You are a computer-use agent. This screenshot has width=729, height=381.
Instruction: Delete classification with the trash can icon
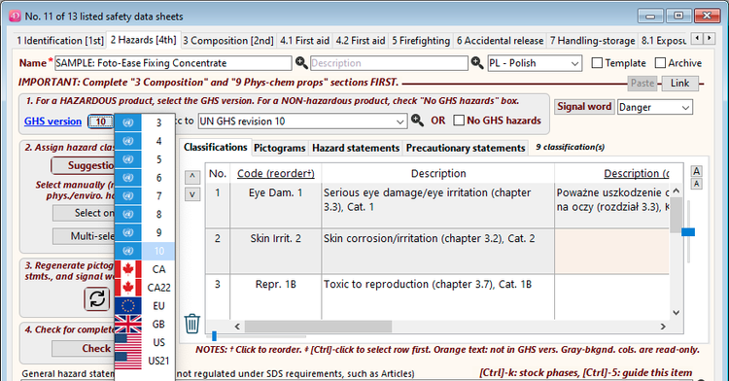point(192,324)
